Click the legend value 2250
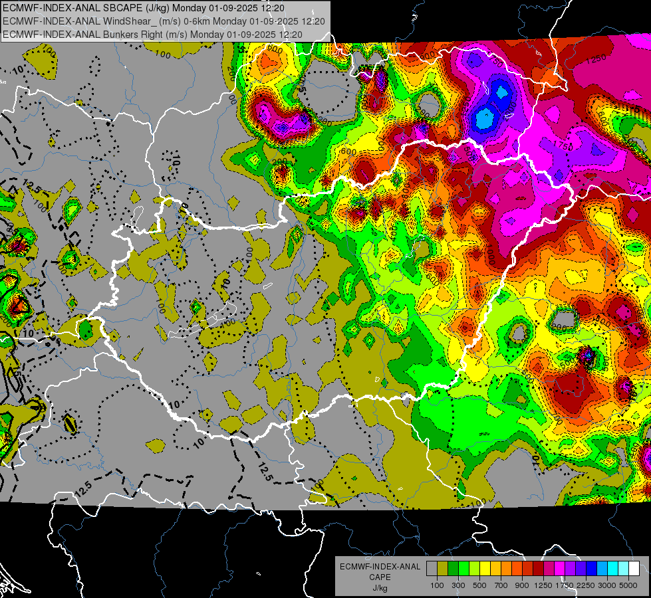651x598 pixels. [585, 585]
